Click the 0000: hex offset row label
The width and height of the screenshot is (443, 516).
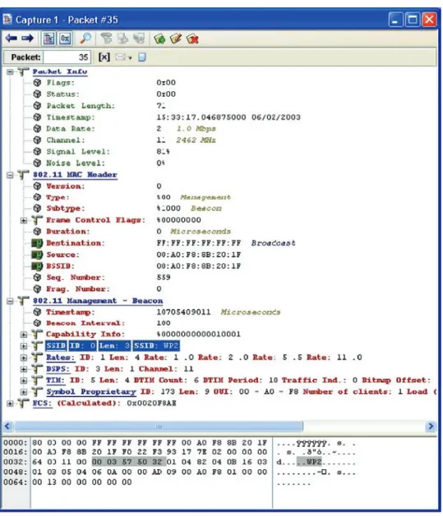(16, 443)
